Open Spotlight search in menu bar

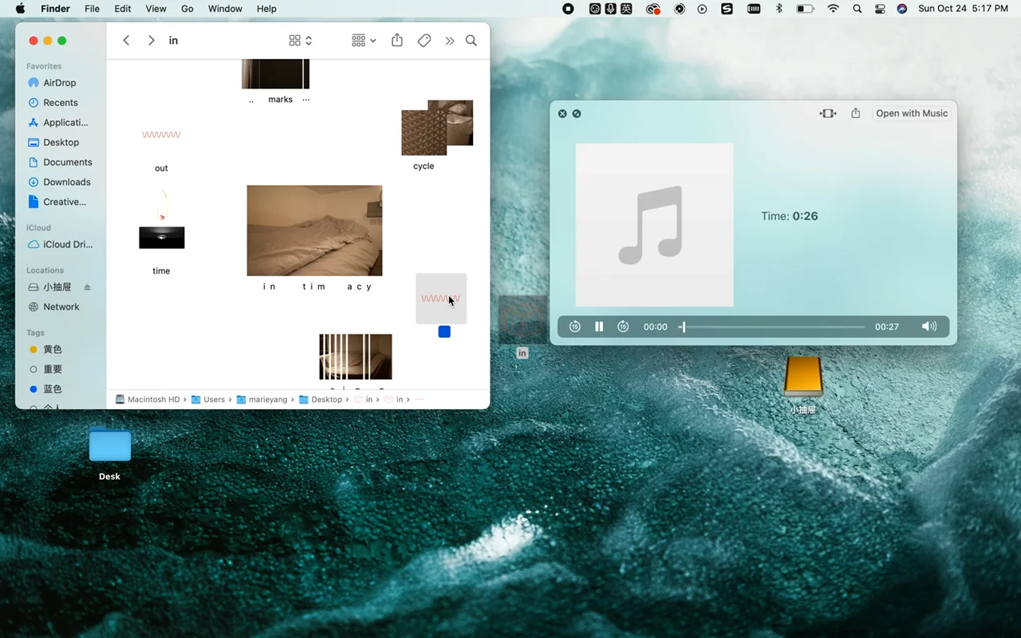[x=857, y=9]
